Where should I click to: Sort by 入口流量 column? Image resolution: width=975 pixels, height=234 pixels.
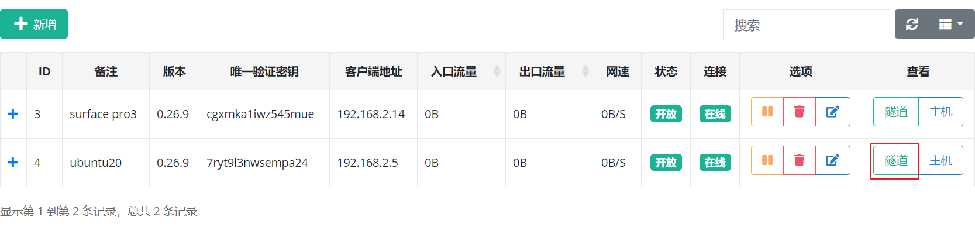click(x=461, y=71)
